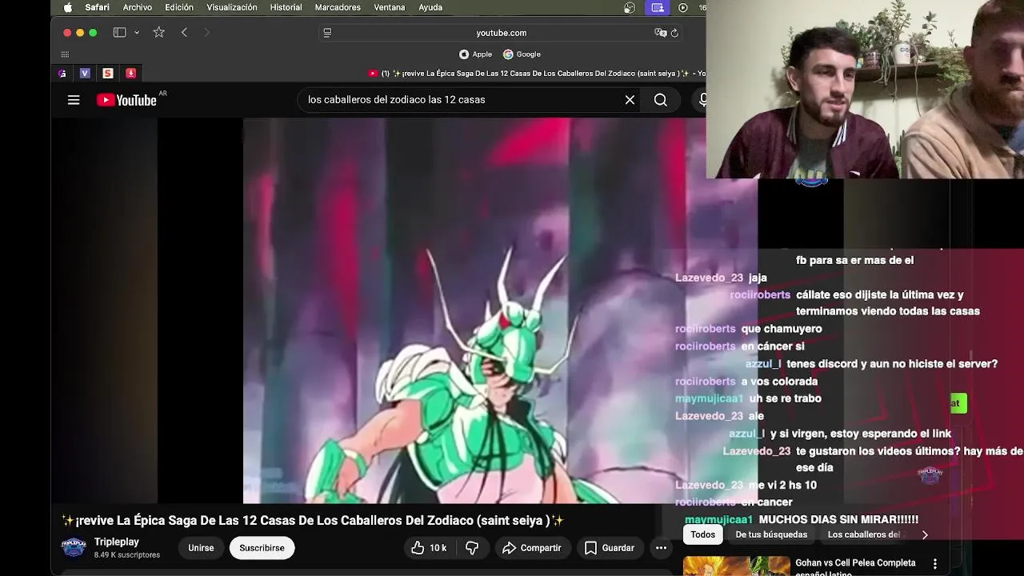Select the pinned V tab
Image resolution: width=1024 pixels, height=576 pixels.
(85, 73)
